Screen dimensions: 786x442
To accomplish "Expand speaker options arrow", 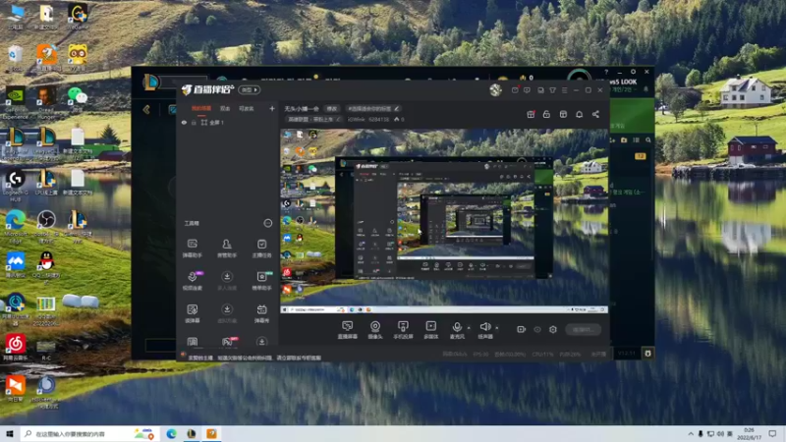I will coord(497,328).
